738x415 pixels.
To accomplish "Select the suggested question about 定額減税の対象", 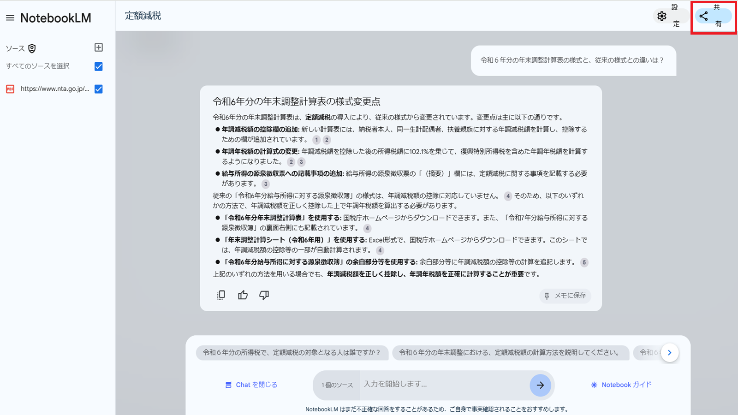I will click(292, 353).
